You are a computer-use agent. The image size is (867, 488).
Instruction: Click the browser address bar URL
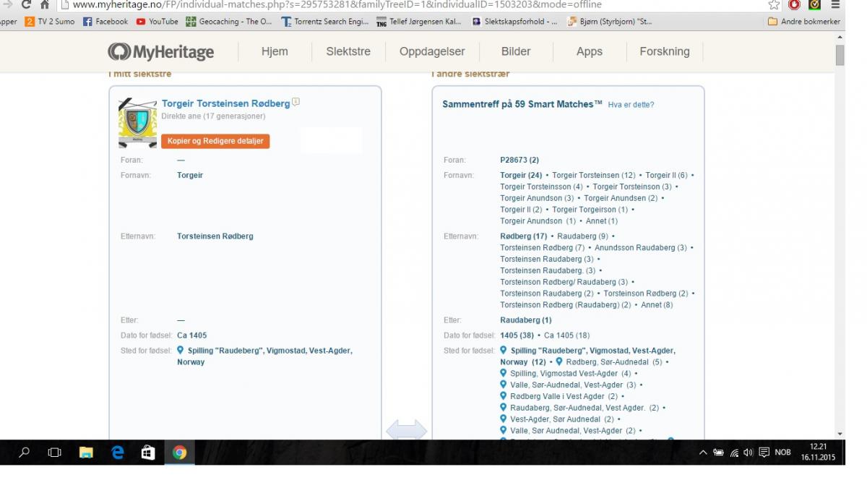[x=336, y=5]
